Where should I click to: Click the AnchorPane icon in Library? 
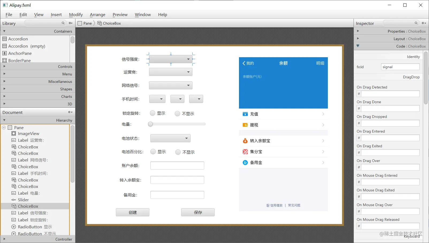5,53
